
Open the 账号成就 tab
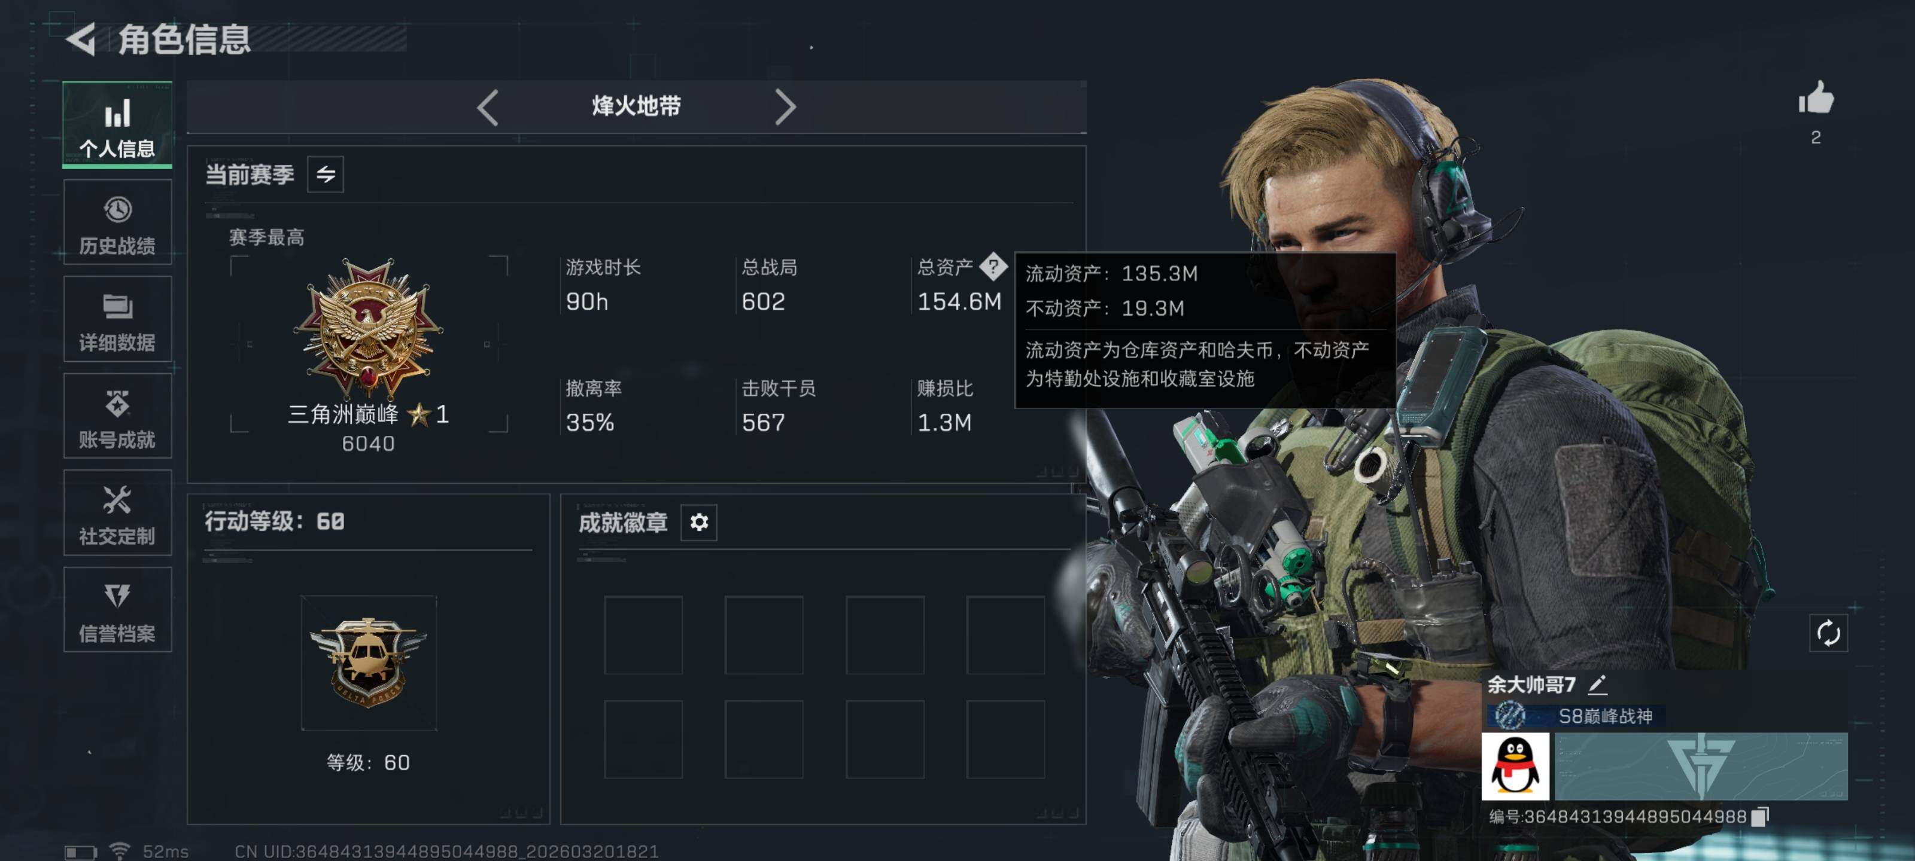click(117, 416)
